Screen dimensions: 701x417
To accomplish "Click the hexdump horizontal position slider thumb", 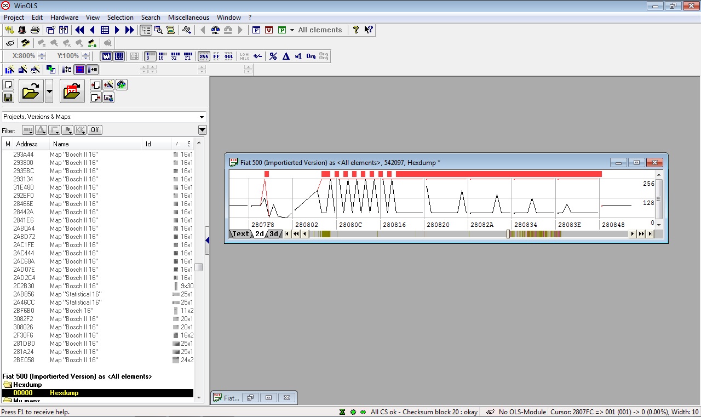I will pos(508,234).
